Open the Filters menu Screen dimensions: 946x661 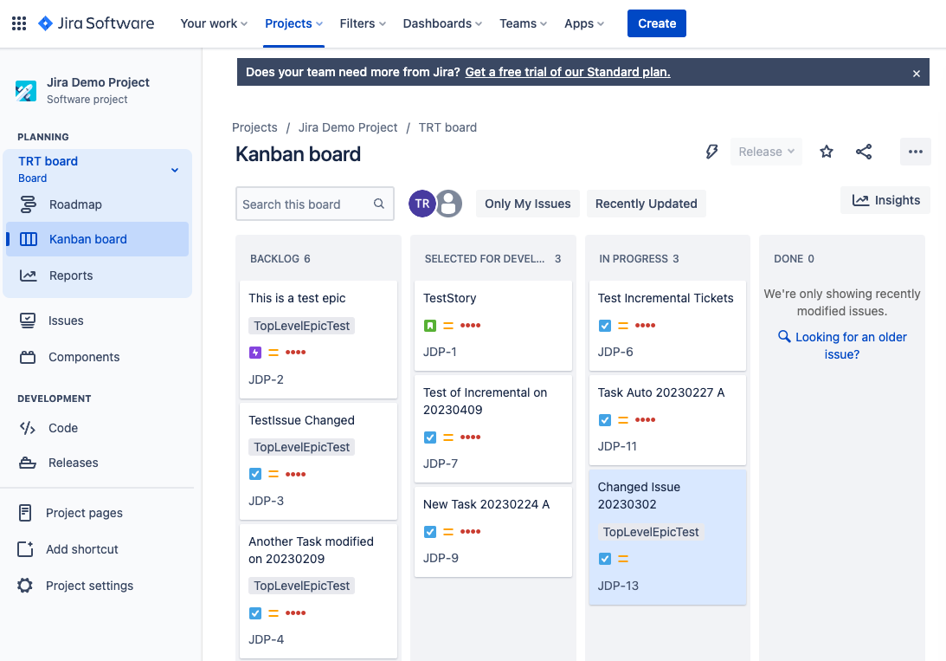coord(363,23)
